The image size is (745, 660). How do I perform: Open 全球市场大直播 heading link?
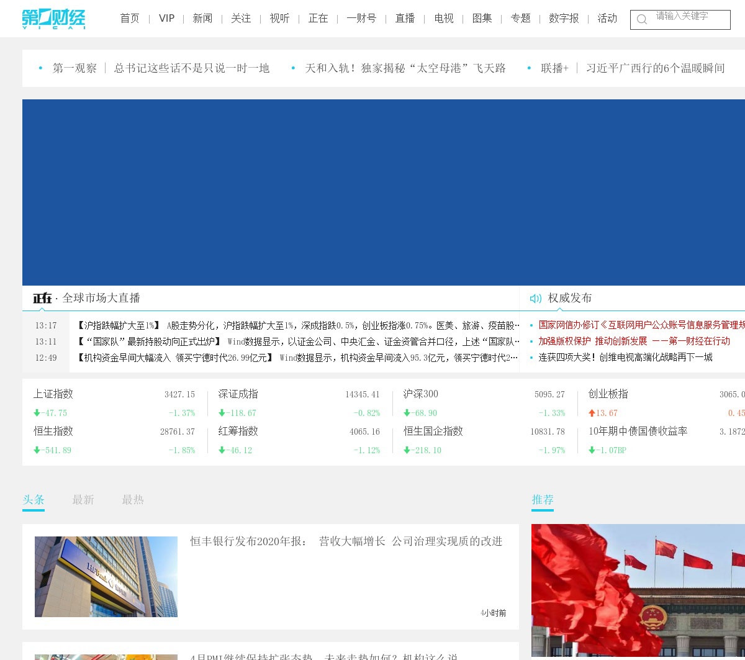click(x=101, y=298)
